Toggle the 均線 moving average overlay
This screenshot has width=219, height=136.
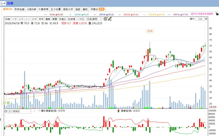coord(7,19)
